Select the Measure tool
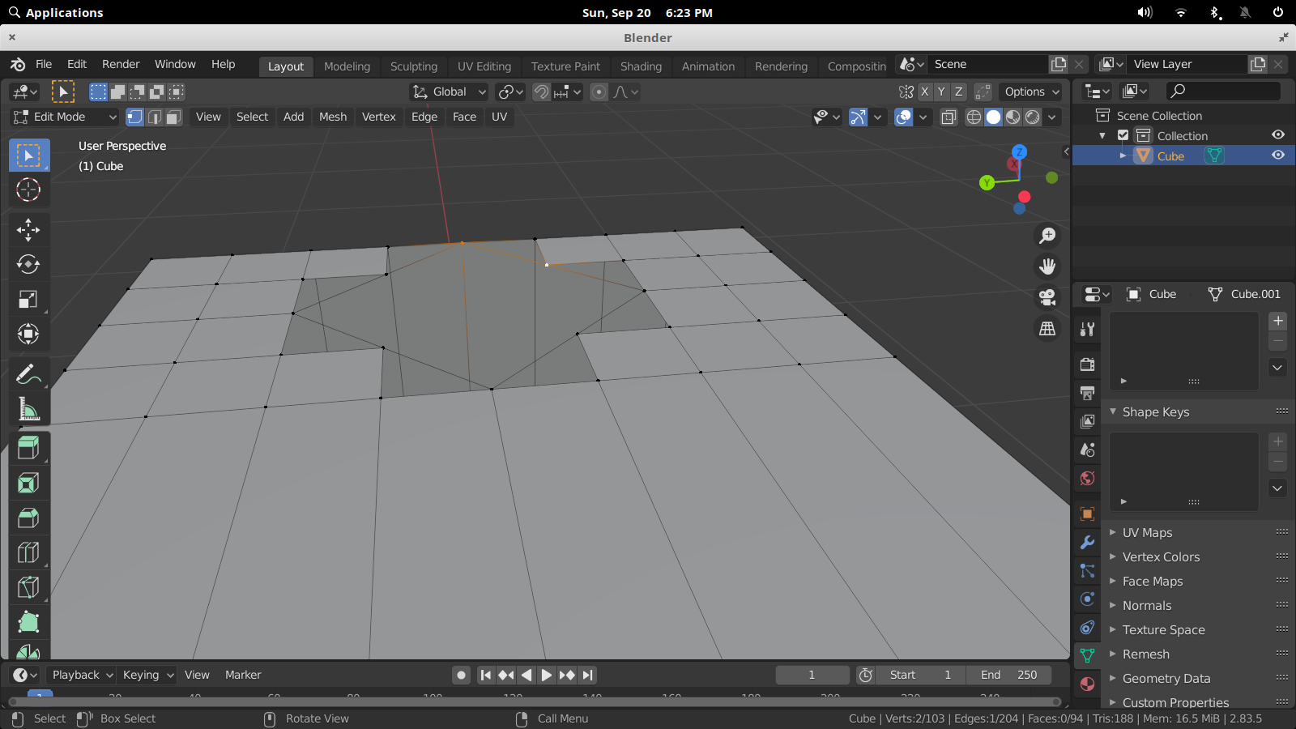 click(x=28, y=409)
